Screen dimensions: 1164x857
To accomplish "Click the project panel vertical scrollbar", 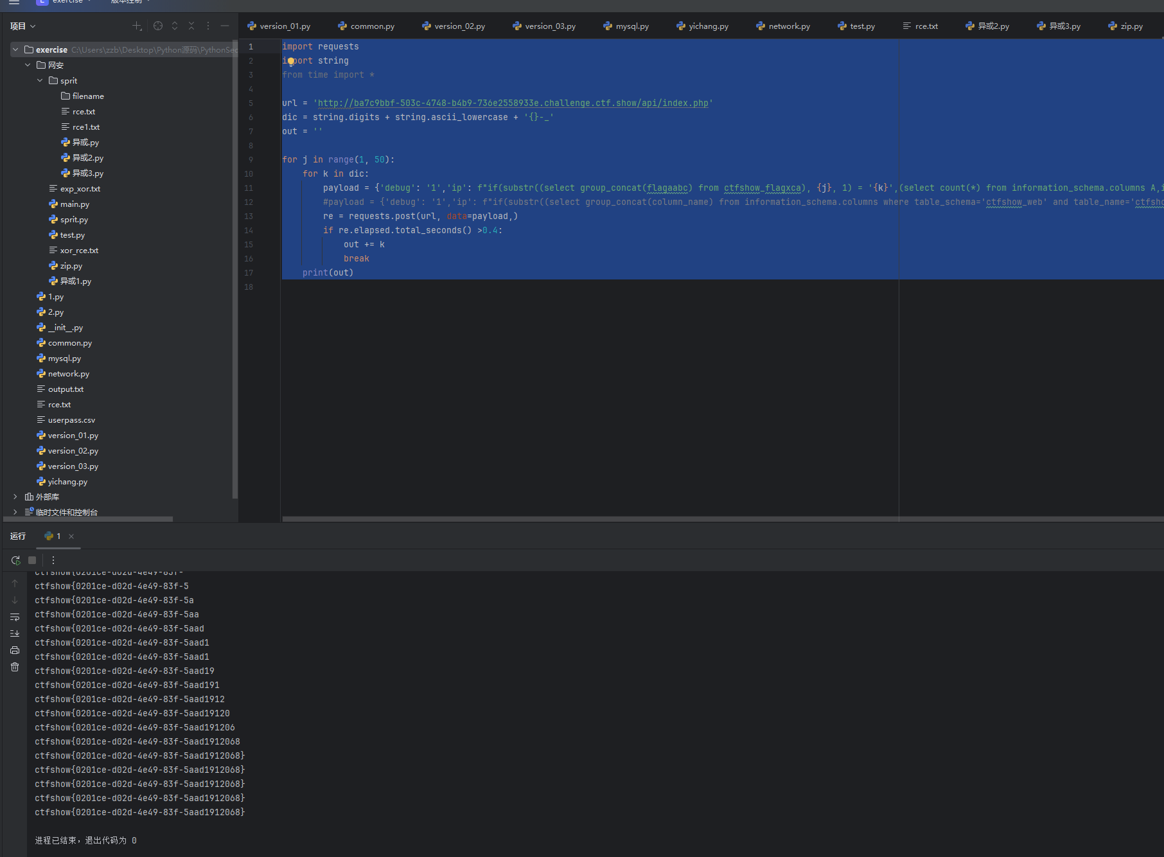I will pyautogui.click(x=235, y=269).
